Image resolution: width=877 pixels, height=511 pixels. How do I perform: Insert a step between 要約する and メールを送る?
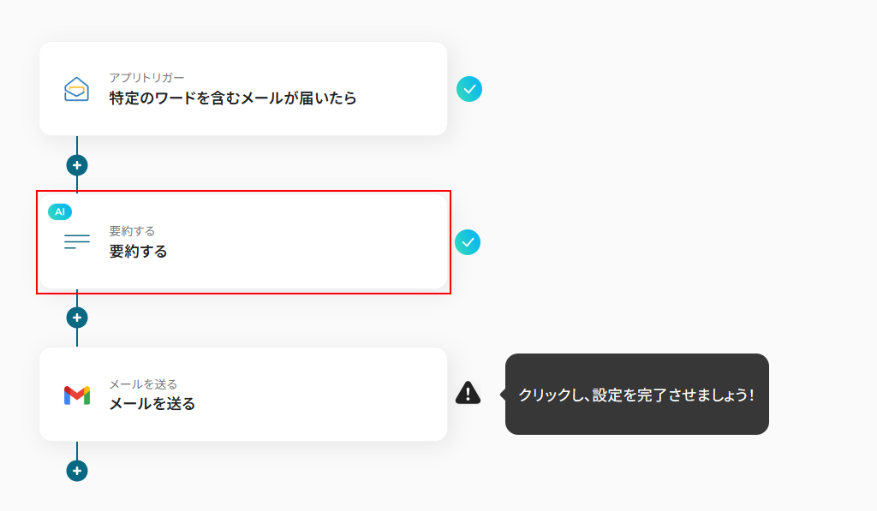tap(77, 318)
